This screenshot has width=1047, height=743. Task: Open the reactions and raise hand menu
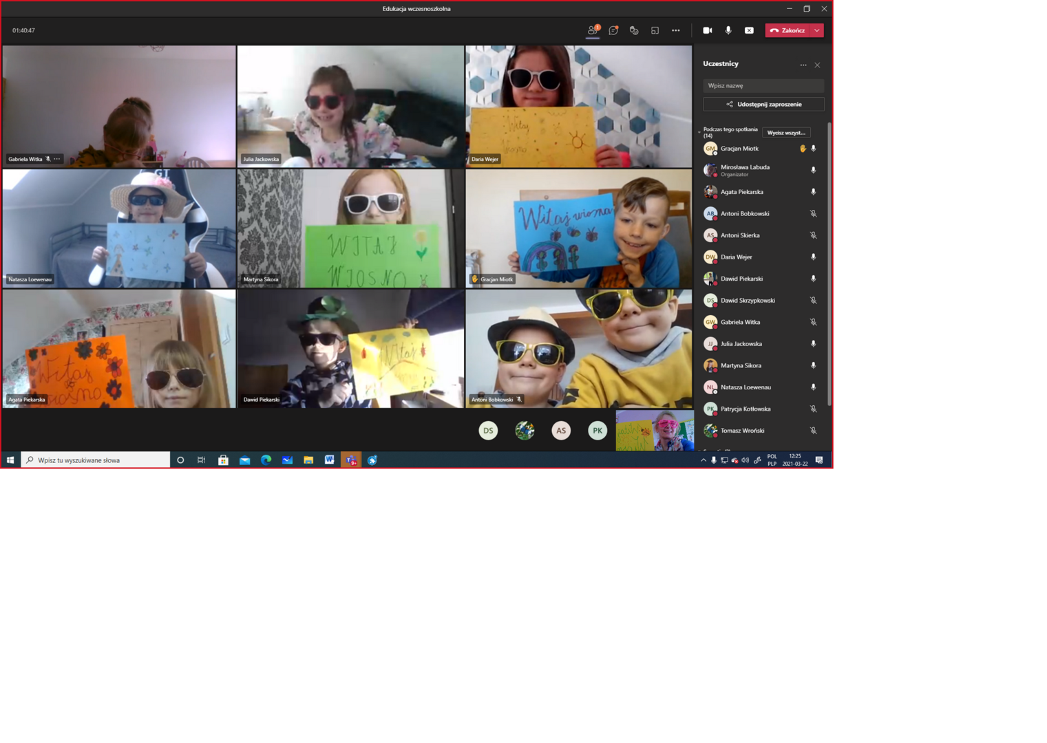634,30
